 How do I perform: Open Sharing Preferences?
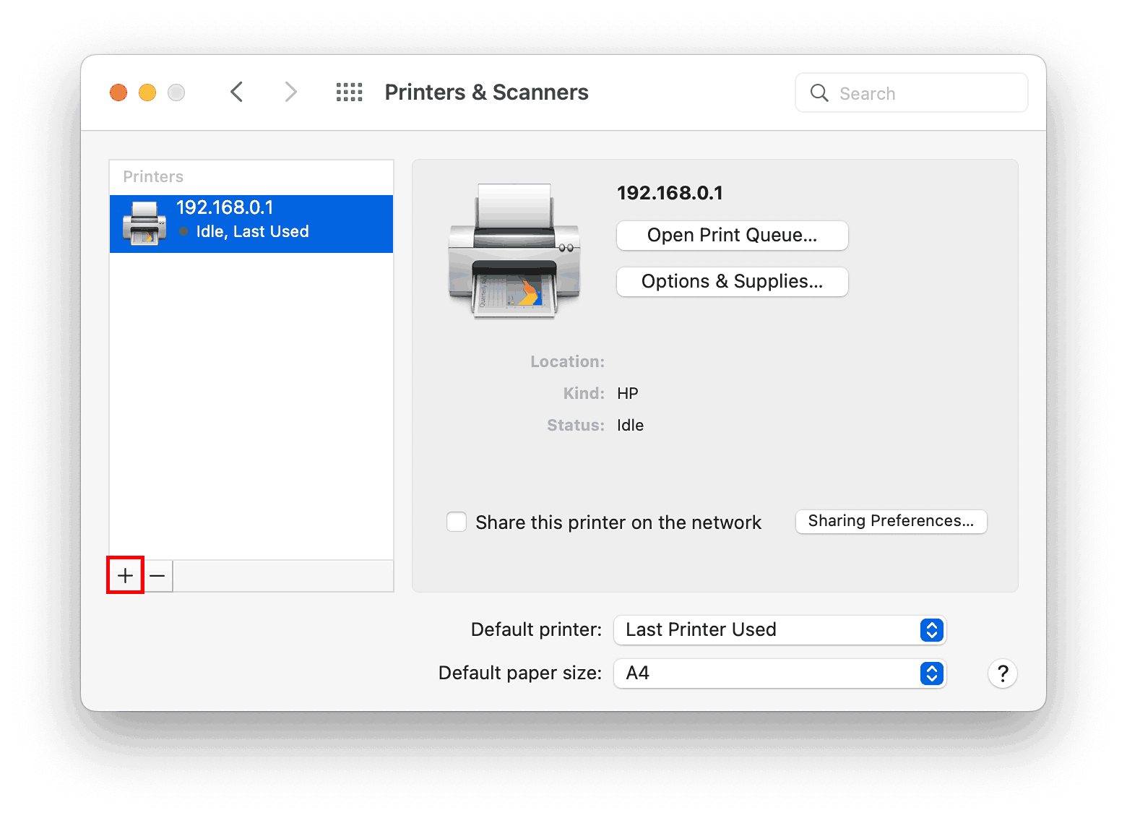(891, 521)
